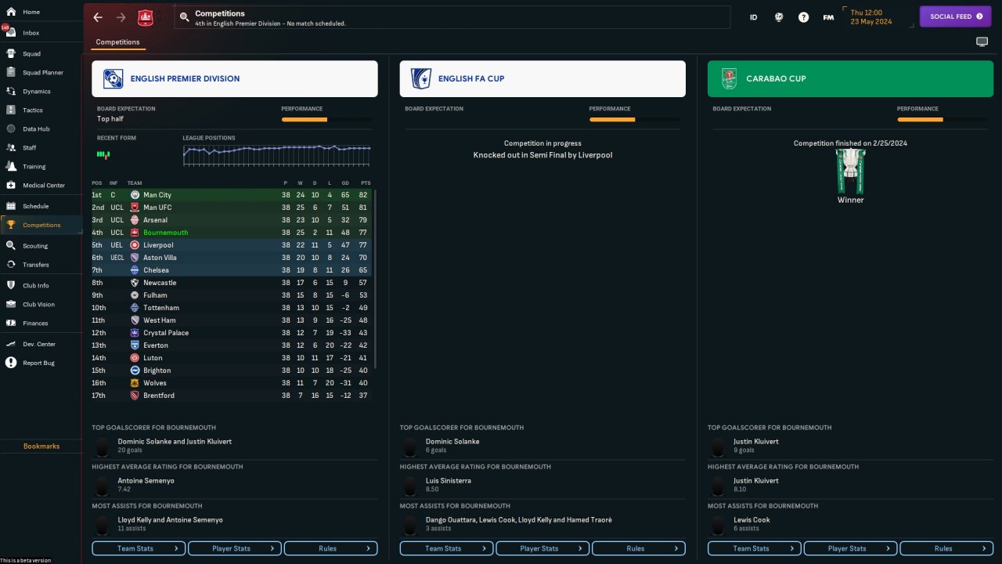Open Player Stats for Carabao Cup
This screenshot has height=564, width=1002.
click(850, 548)
